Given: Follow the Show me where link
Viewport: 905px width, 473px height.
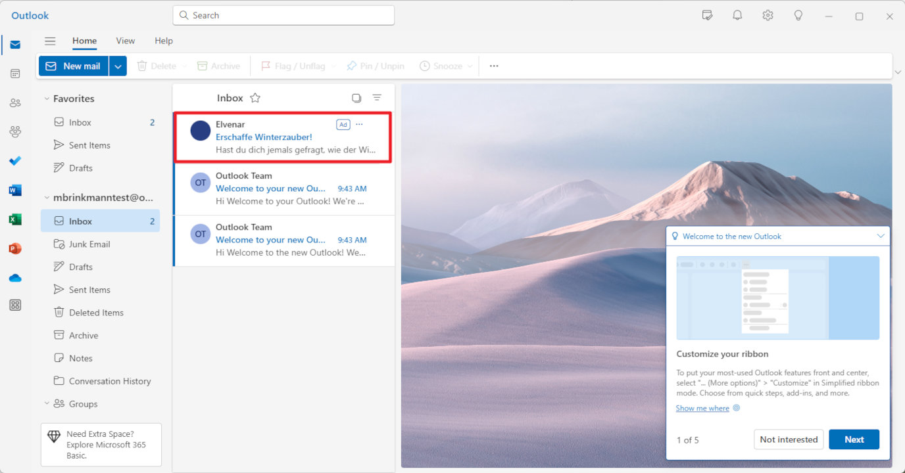Looking at the screenshot, I should pos(702,408).
